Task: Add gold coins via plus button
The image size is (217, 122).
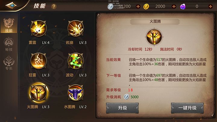Action: (174, 6)
